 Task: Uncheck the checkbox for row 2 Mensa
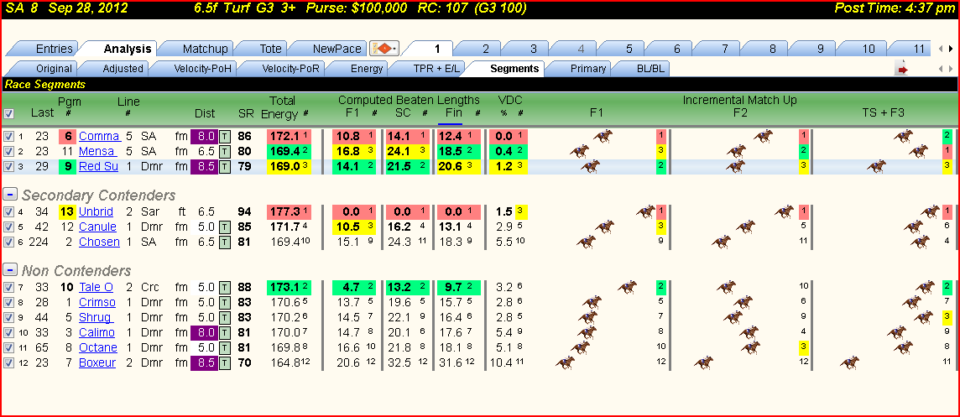[8, 151]
